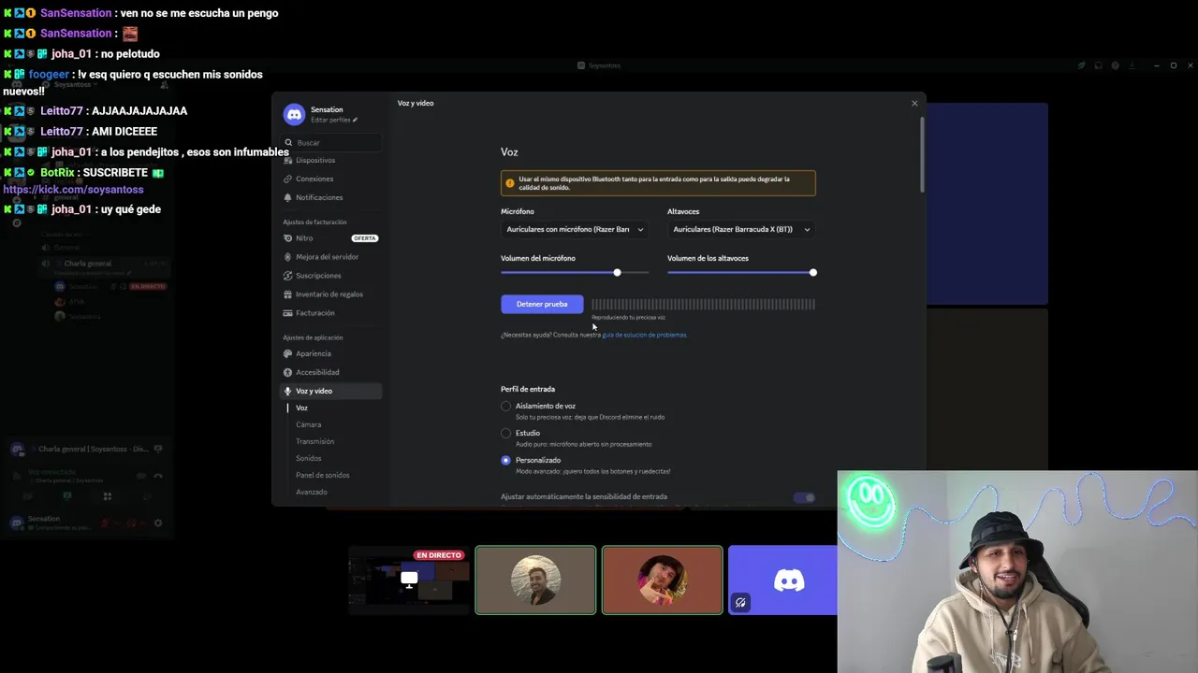Click the Volumen del micrófono slider handle
Image resolution: width=1198 pixels, height=673 pixels.
617,272
